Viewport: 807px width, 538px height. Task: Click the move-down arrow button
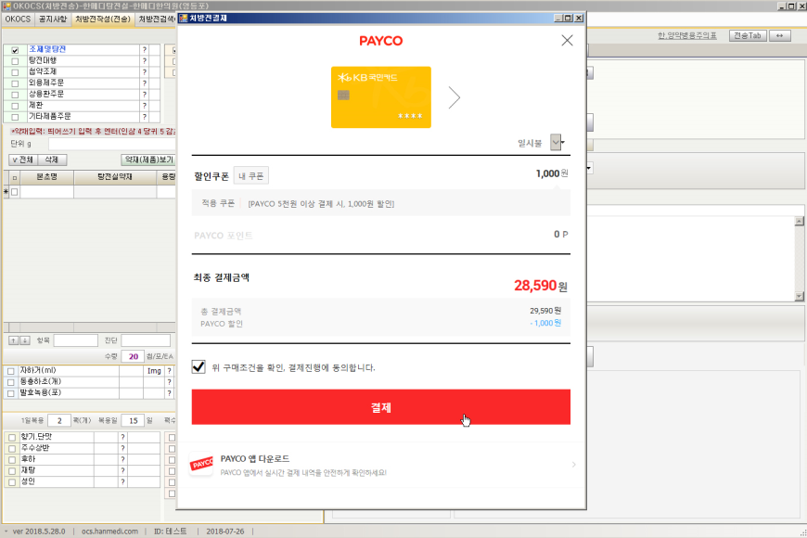click(25, 340)
